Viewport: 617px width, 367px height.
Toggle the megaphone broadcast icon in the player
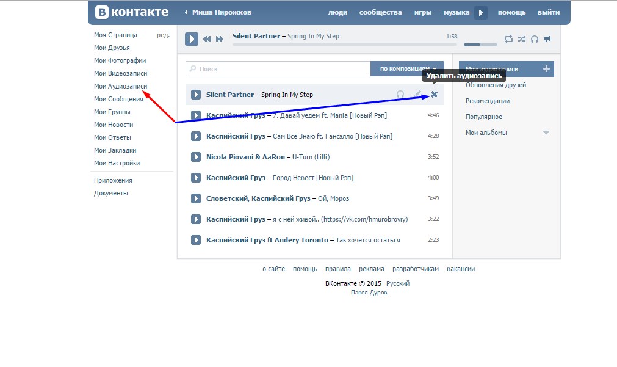point(547,38)
